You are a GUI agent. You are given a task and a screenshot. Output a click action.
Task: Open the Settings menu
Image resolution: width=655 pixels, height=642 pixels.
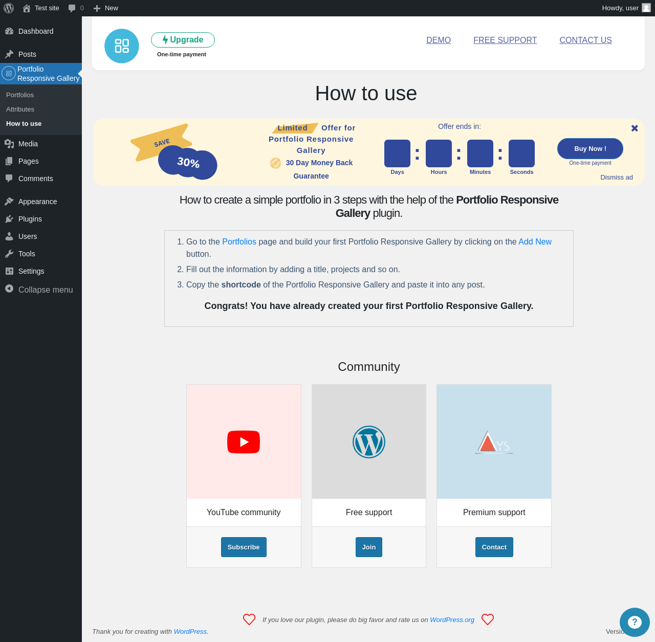(x=41, y=271)
